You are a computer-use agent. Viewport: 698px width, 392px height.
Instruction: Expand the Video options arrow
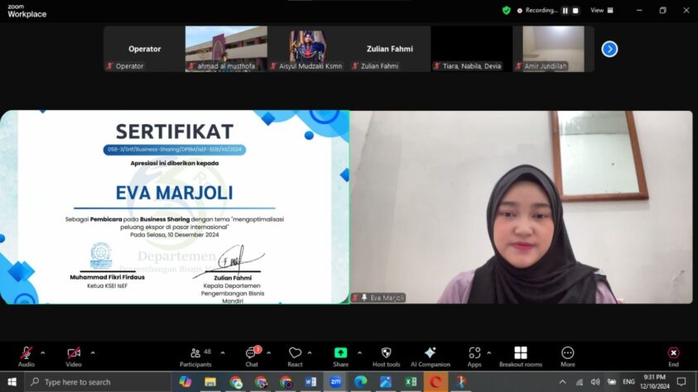92,352
